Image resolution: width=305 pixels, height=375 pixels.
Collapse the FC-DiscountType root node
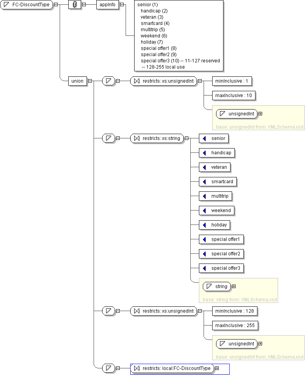[56, 5]
